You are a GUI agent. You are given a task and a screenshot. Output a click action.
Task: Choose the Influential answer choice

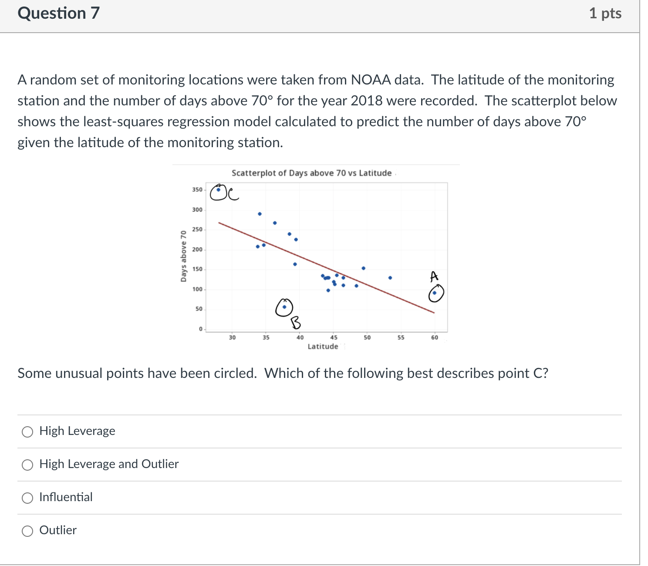[27, 498]
